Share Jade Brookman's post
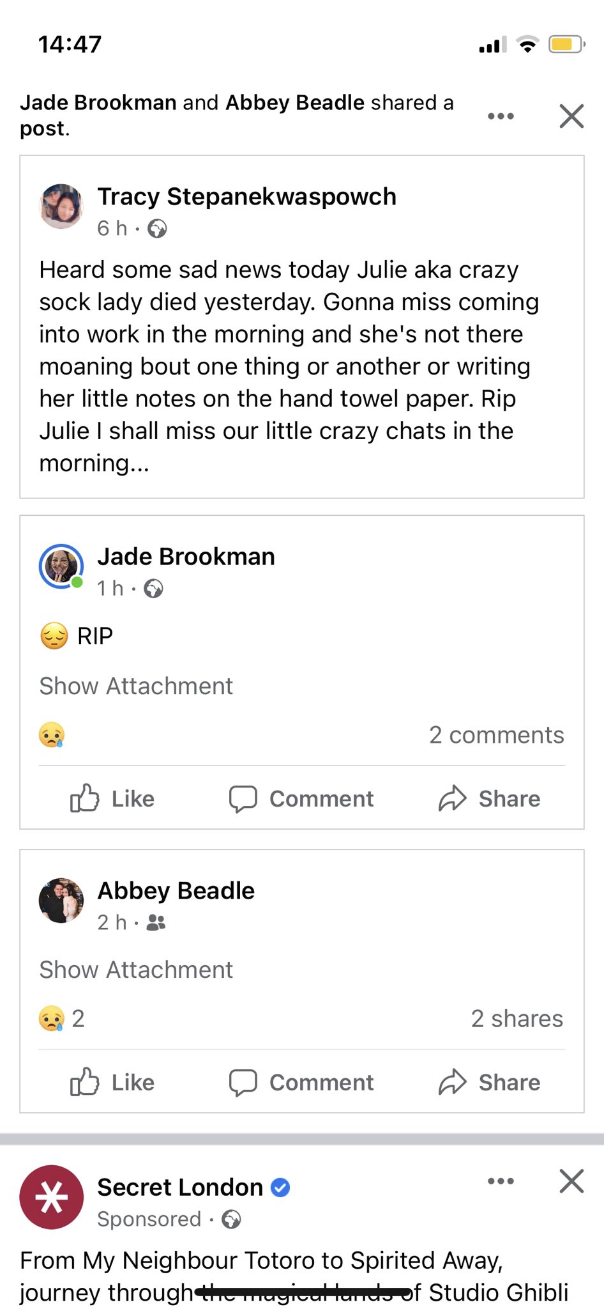The height and width of the screenshot is (1309, 604). (x=490, y=798)
